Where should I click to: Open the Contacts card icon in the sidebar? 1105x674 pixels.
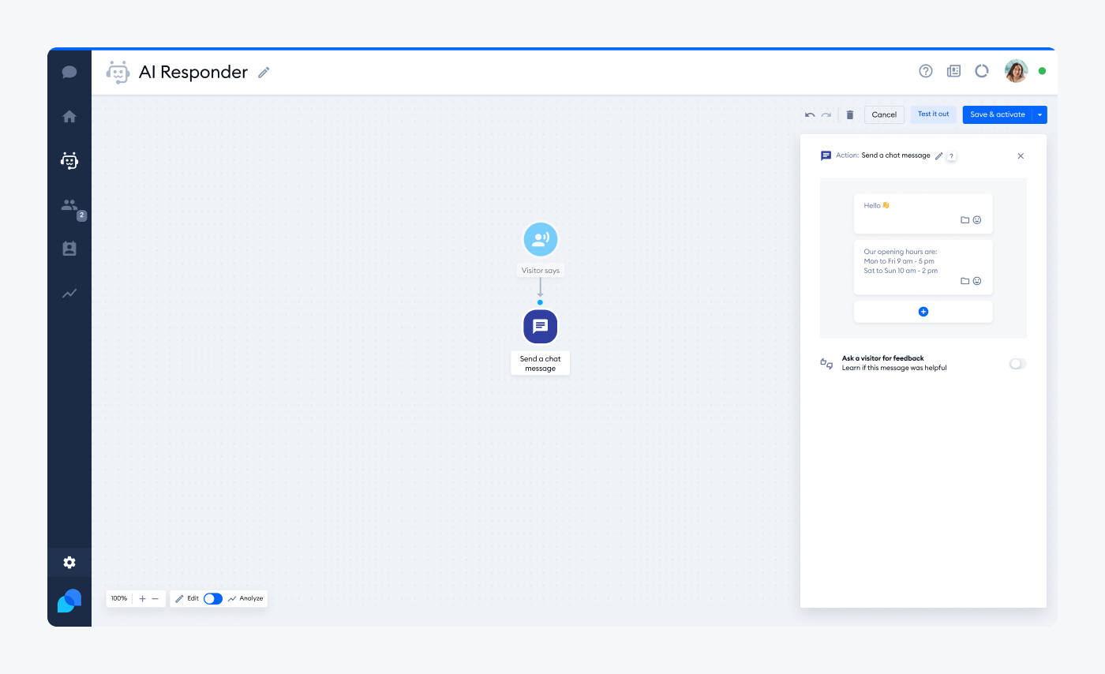click(x=69, y=248)
